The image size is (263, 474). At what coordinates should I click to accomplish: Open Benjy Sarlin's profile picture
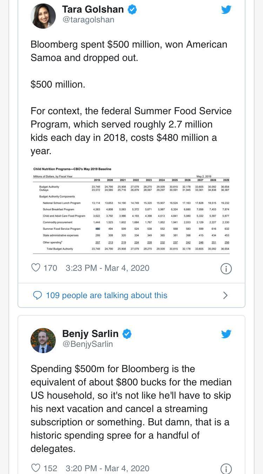point(43,340)
